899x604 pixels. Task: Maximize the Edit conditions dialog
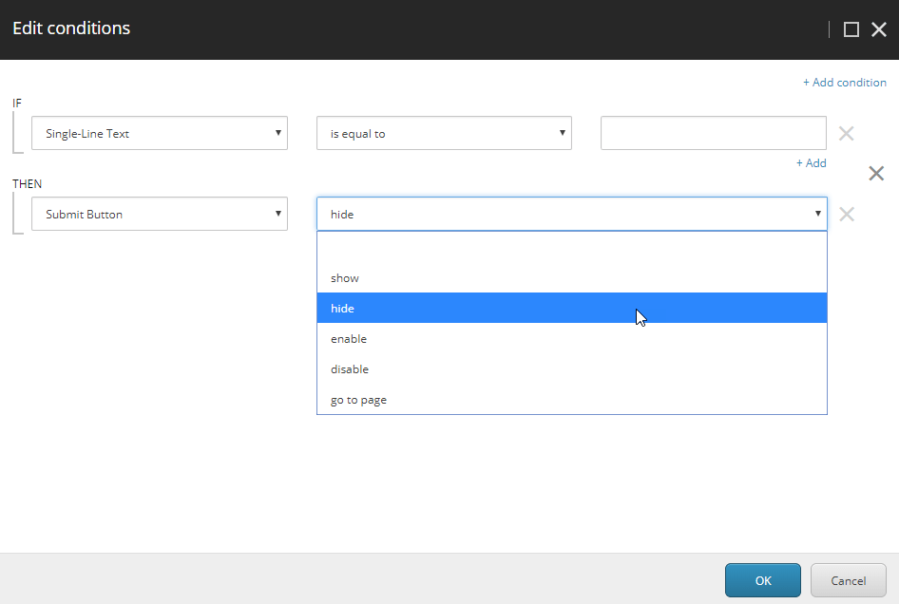tap(851, 28)
